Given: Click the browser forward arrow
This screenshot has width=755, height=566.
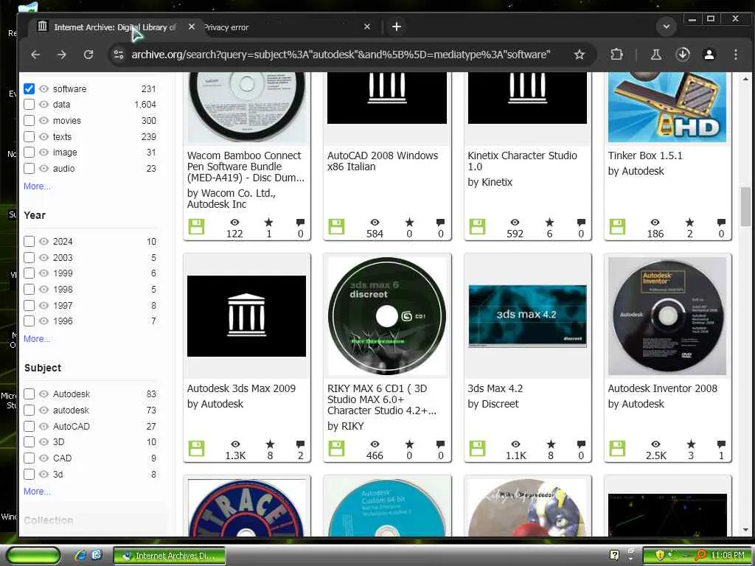Looking at the screenshot, I should click(62, 55).
